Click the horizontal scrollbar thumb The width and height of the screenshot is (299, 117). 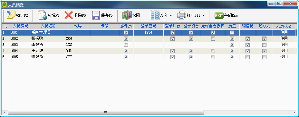click(106, 112)
